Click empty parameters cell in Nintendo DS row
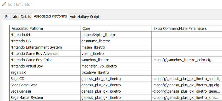This screenshot has width=222, height=101. tap(187, 41)
